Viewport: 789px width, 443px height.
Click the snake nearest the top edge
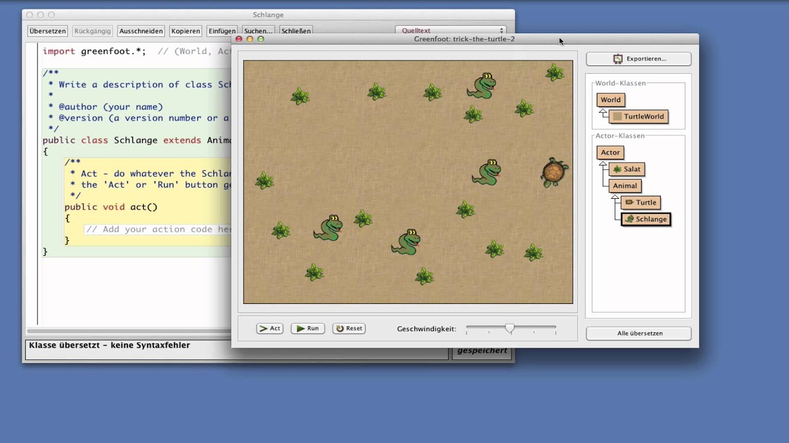pyautogui.click(x=482, y=86)
